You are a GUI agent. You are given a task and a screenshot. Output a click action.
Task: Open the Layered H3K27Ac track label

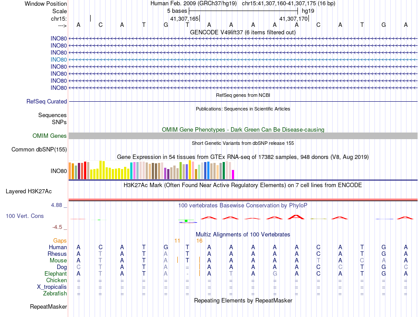tap(29, 192)
